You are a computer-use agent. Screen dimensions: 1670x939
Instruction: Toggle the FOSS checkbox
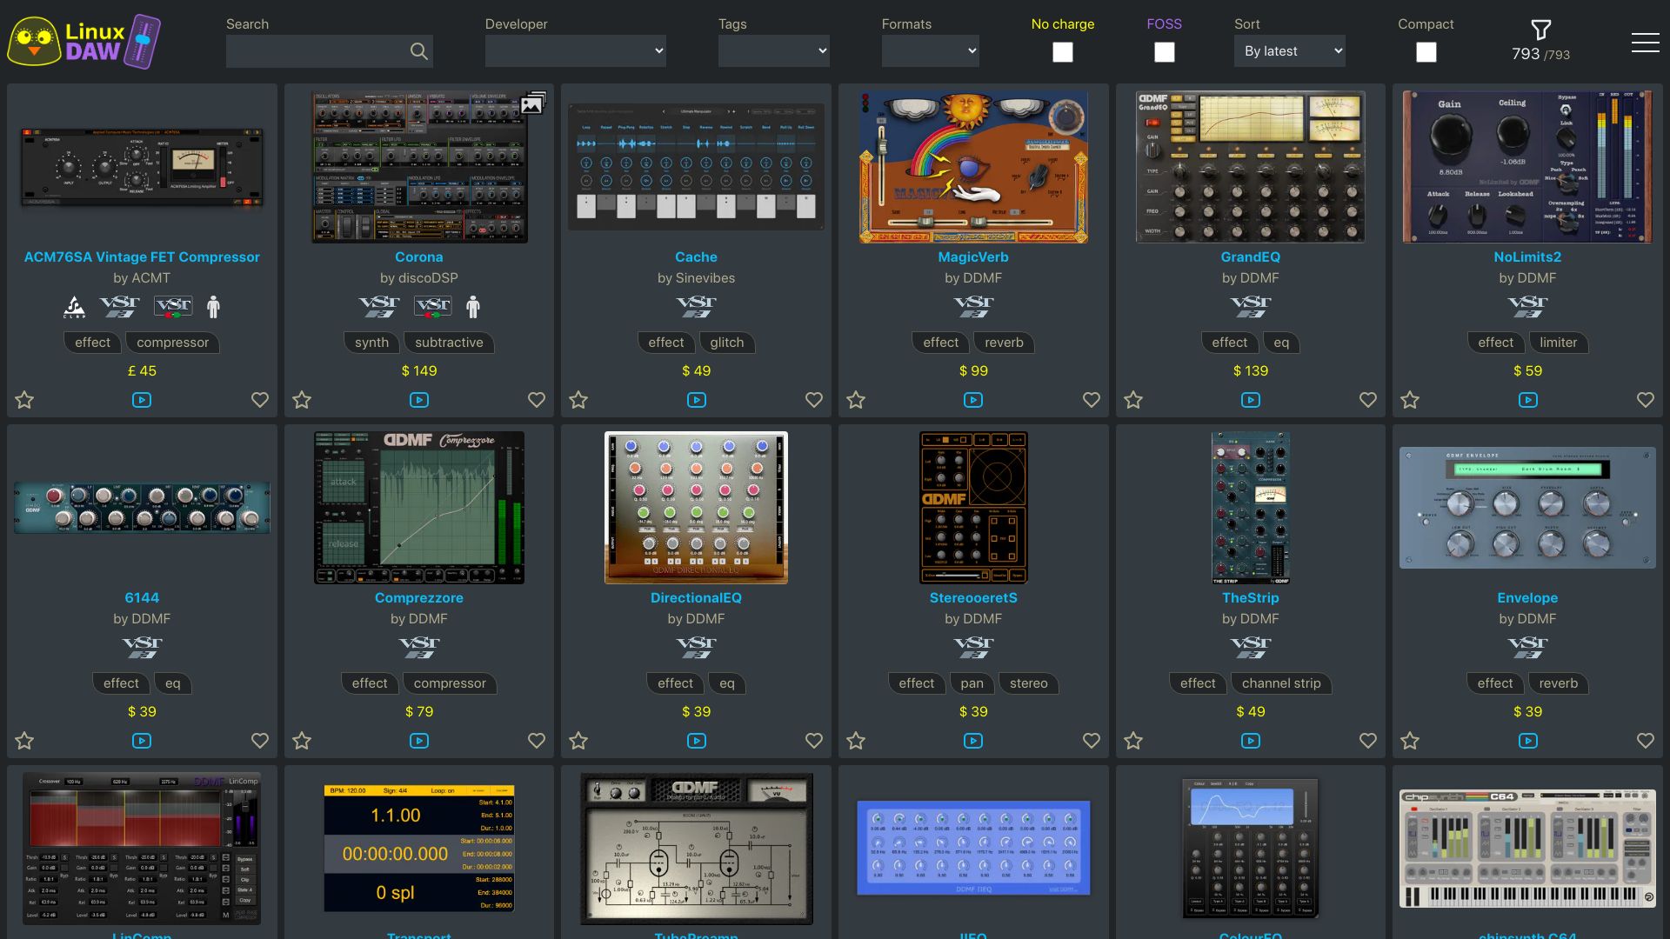1165,52
